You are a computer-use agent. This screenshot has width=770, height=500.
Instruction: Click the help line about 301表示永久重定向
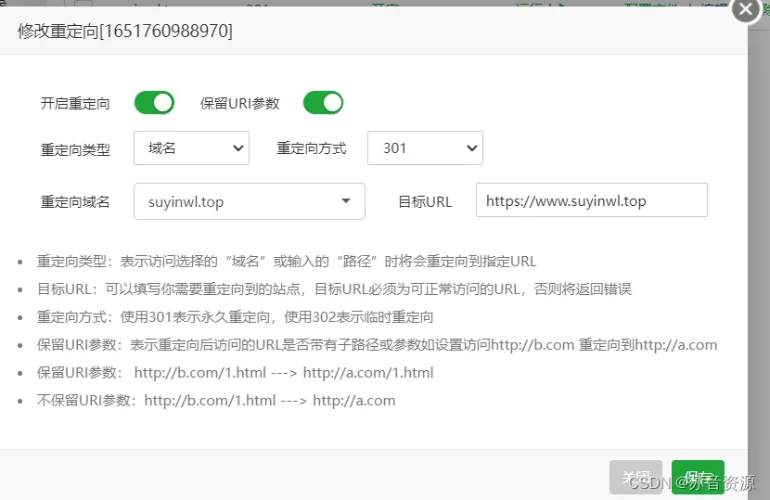236,317
